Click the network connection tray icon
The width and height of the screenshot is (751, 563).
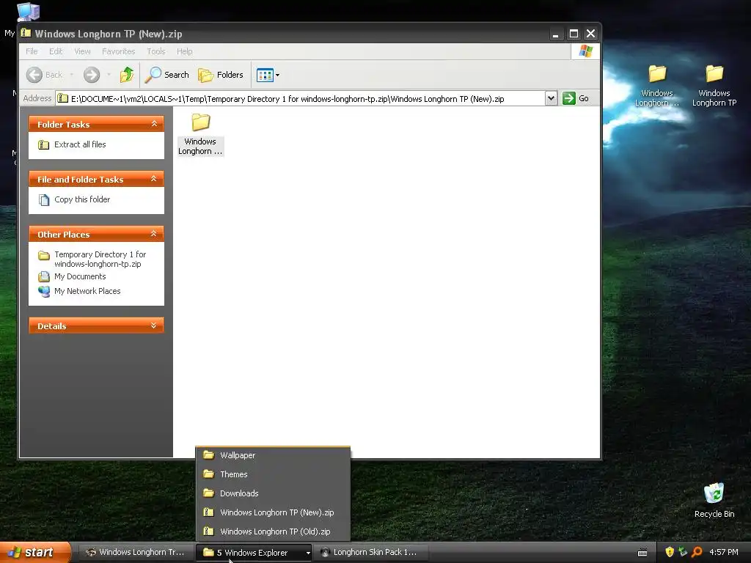click(x=683, y=552)
